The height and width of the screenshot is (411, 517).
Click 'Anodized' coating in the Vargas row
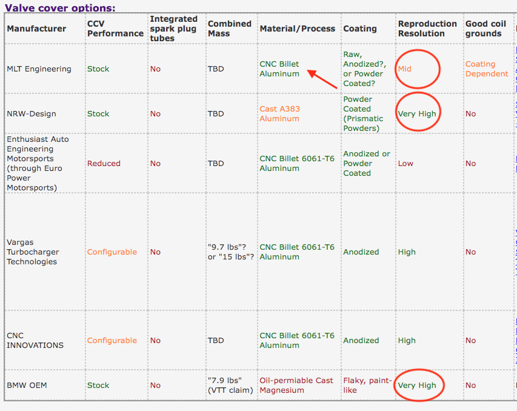(361, 252)
